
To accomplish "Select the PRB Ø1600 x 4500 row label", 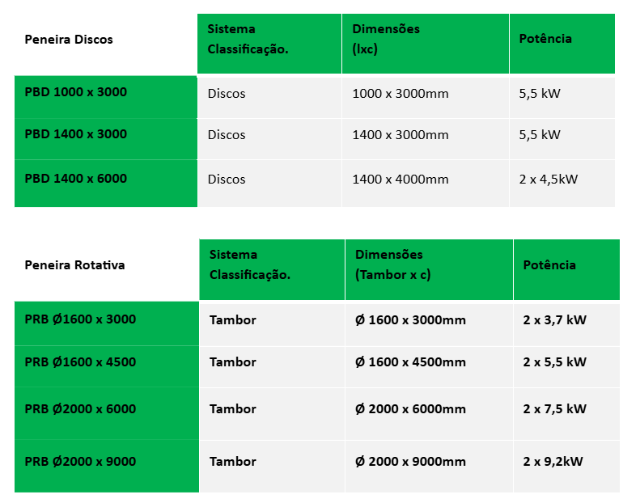I will pos(80,362).
